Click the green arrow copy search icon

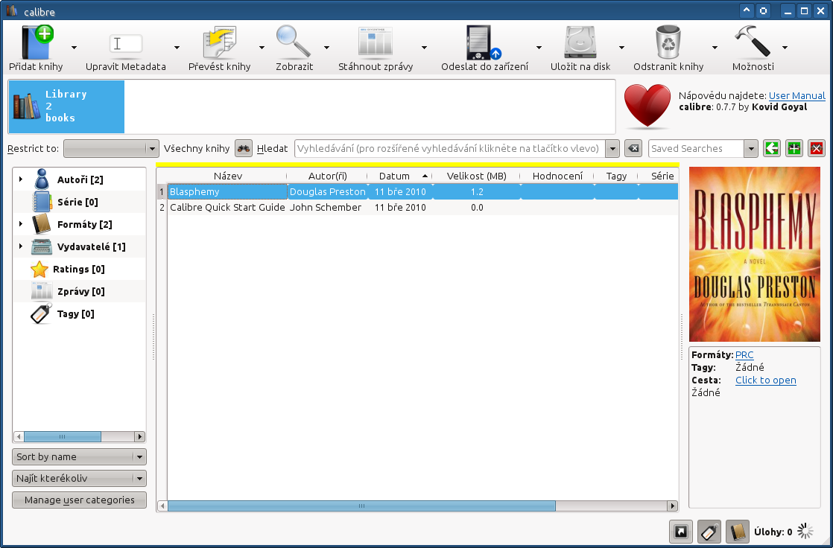tap(772, 149)
